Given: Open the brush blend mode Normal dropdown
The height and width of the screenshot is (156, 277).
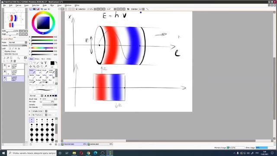Looking at the screenshot, I should 36,96.
